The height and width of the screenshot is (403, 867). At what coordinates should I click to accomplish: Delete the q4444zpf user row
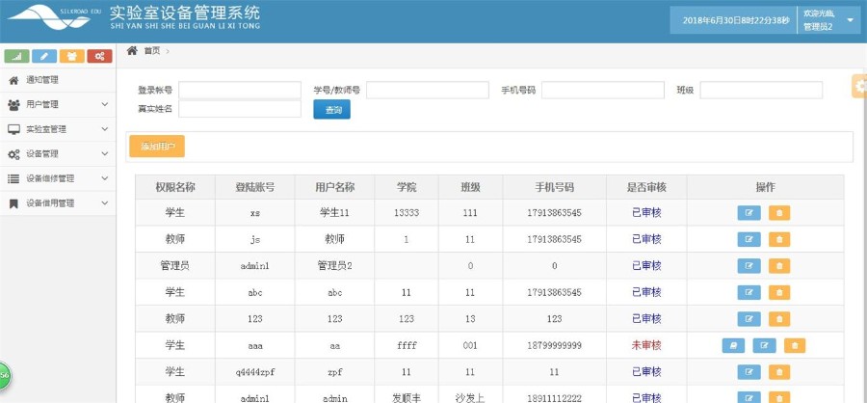779,372
